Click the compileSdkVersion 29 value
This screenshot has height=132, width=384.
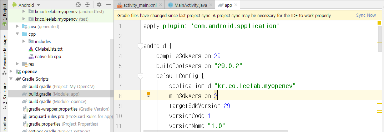[x=217, y=56]
